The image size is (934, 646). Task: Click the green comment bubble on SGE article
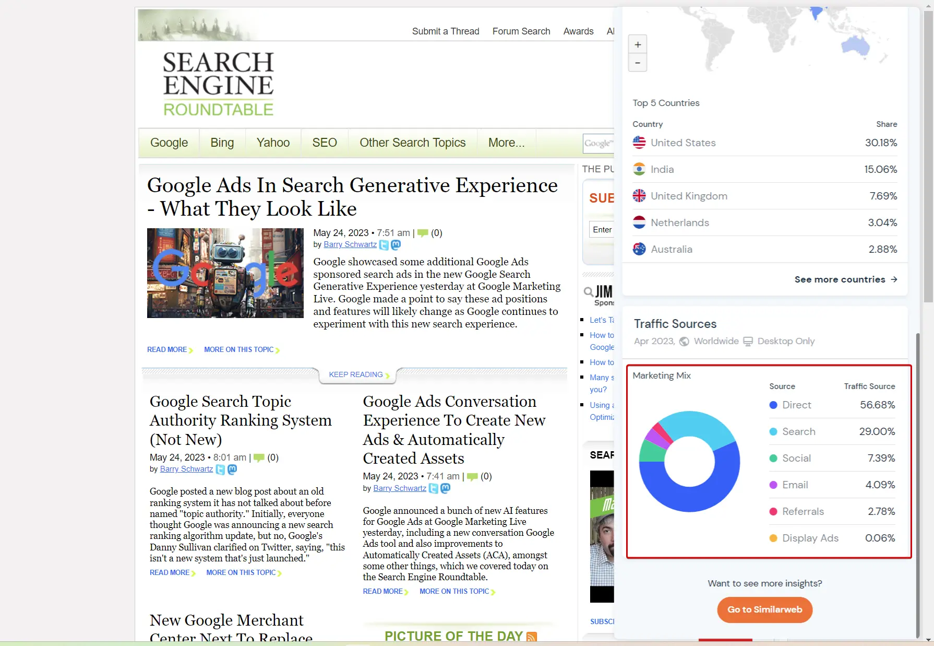click(423, 233)
